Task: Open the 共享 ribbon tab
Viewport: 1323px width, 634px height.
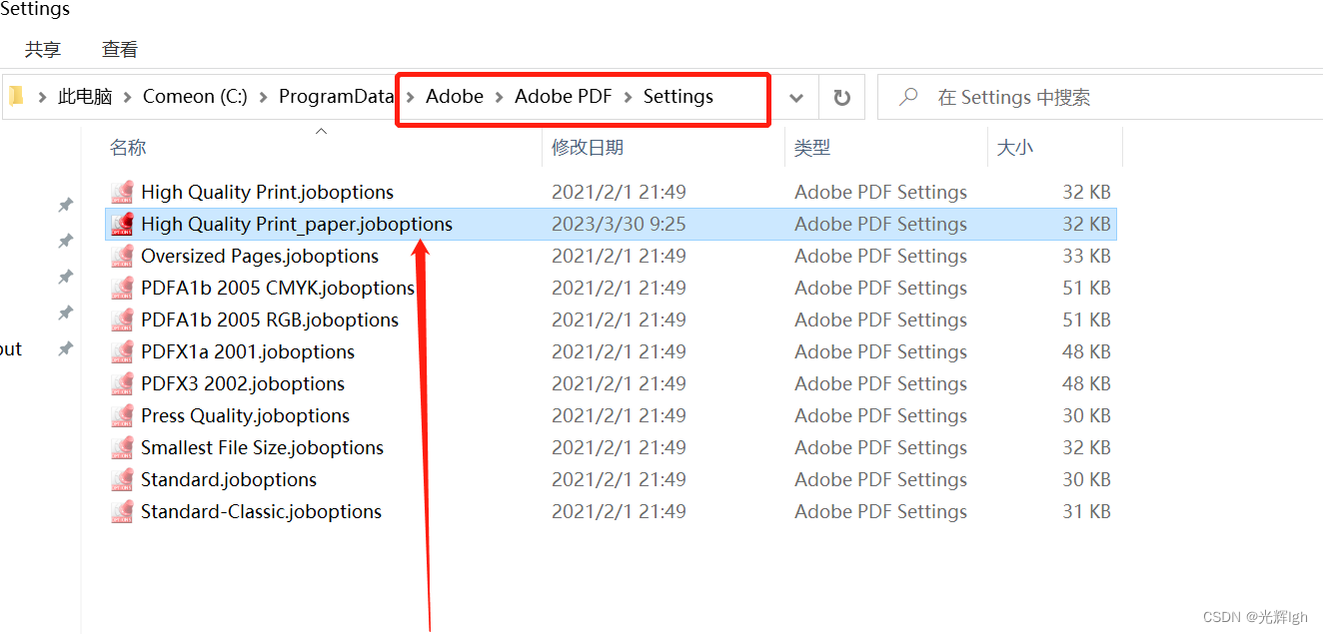Action: (42, 49)
